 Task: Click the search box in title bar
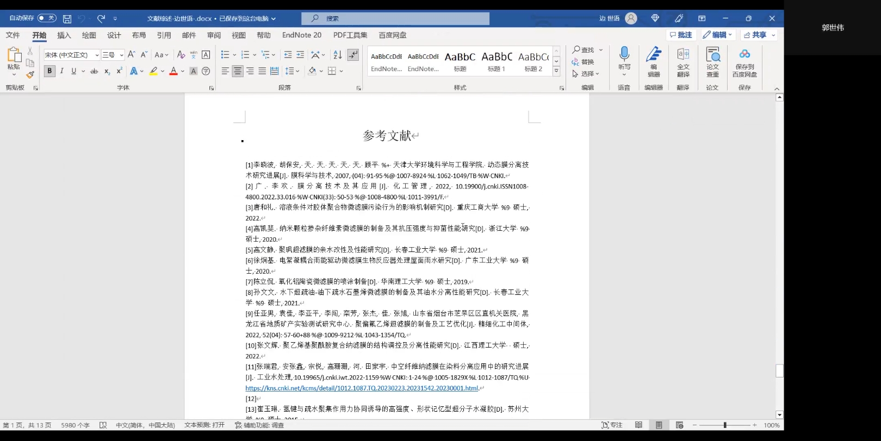point(395,18)
